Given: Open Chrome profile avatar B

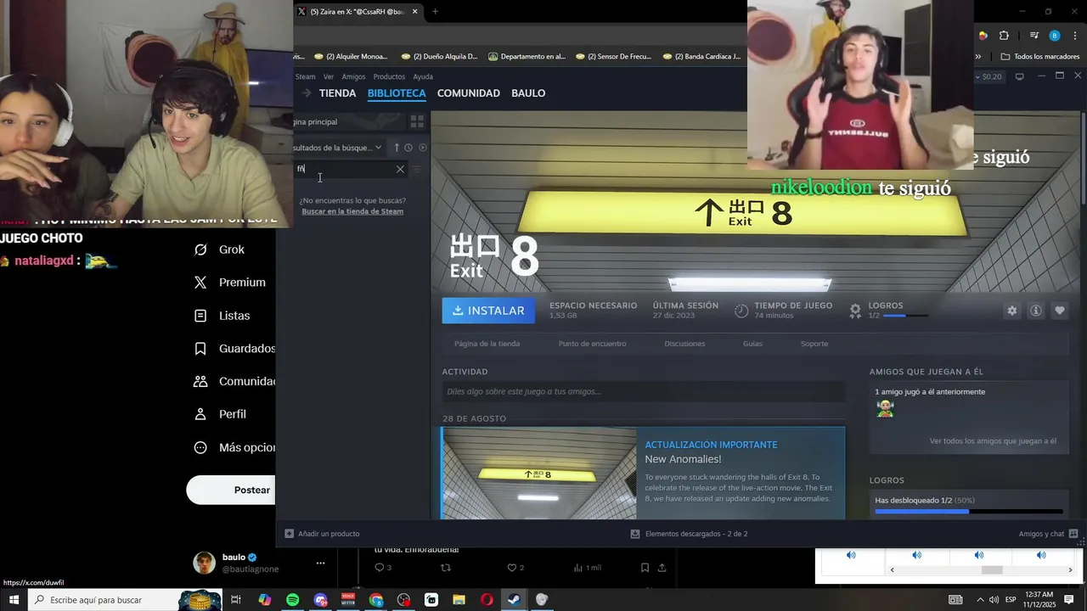Looking at the screenshot, I should [1054, 36].
